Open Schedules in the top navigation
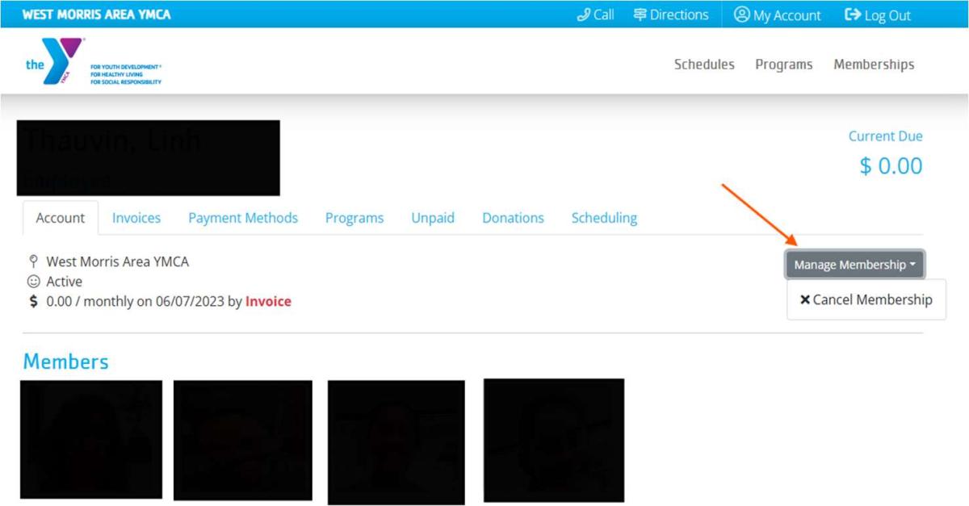The image size is (969, 506). click(704, 65)
